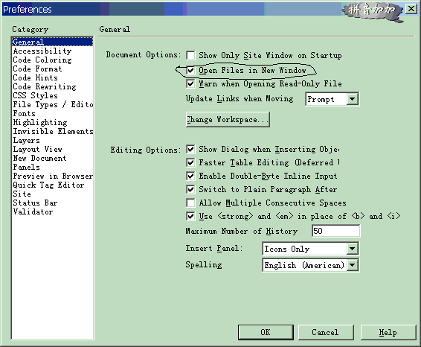Toggle Faster Table Editing checkbox
This screenshot has height=347, width=421.
pos(190,162)
